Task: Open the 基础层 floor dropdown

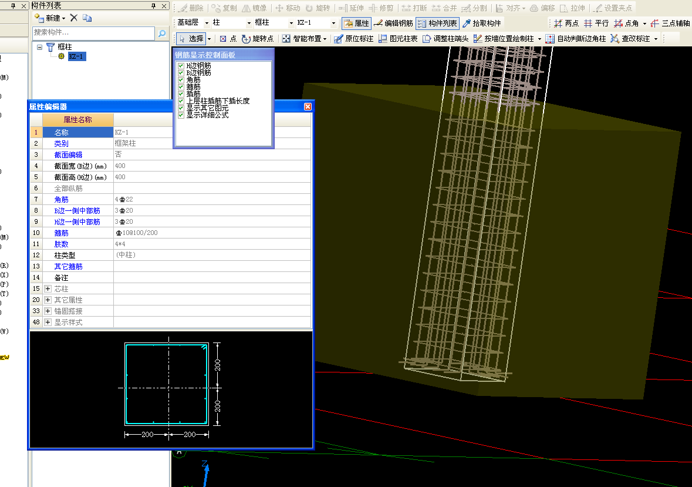Action: pyautogui.click(x=205, y=23)
